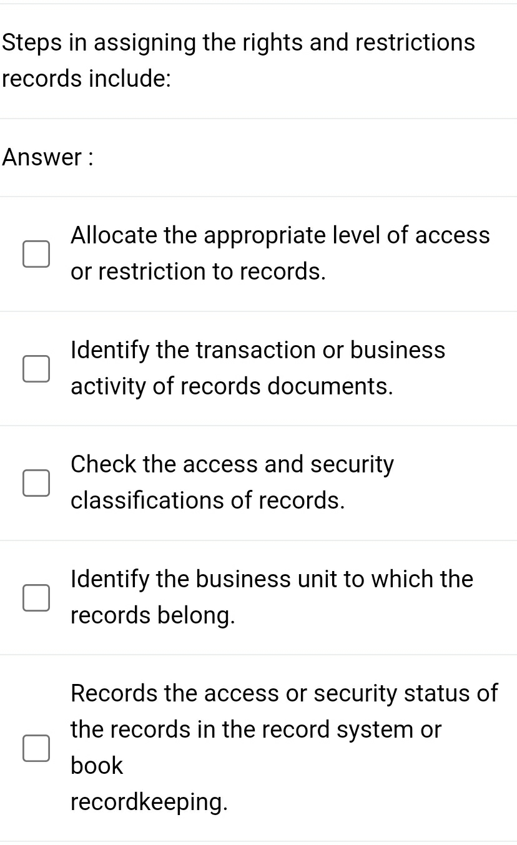Click the text 'or restriction to records.'
This screenshot has width=517, height=845.
(199, 271)
